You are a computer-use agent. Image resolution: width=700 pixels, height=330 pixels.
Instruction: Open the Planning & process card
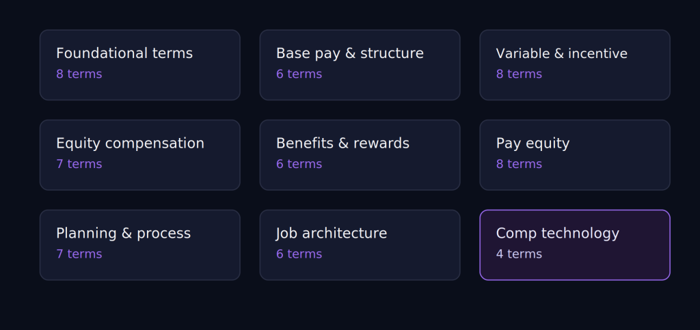pos(139,245)
